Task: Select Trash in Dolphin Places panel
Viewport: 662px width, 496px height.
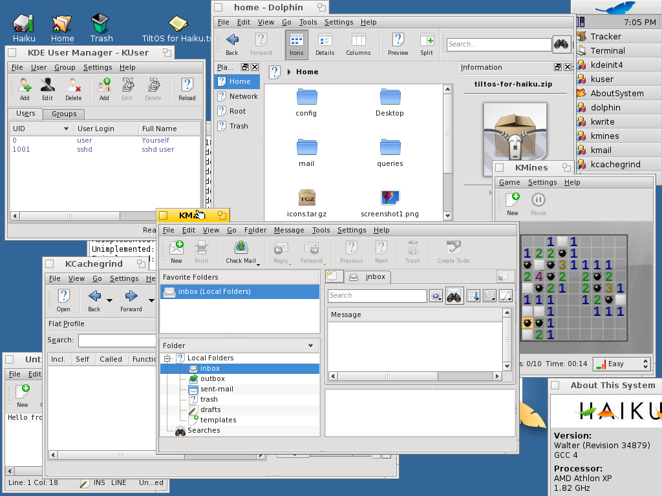Action: (x=238, y=126)
